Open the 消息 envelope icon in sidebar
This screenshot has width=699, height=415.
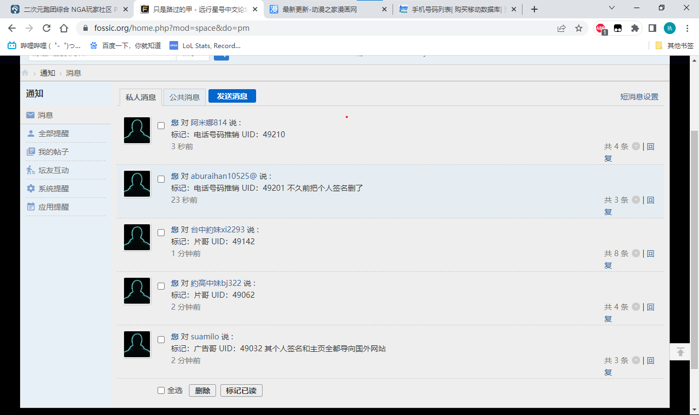[31, 115]
